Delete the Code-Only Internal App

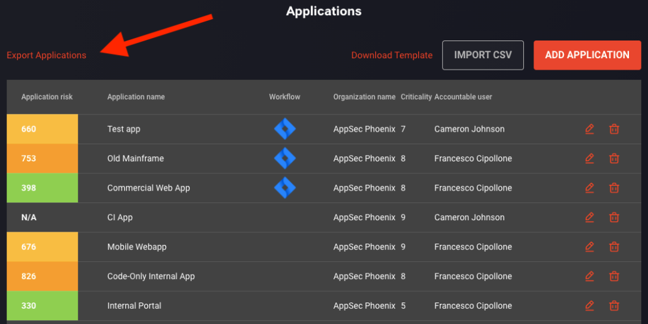pyautogui.click(x=614, y=276)
